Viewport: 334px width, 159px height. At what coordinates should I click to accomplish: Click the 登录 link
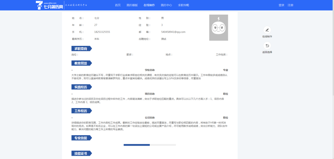coord(281,5)
